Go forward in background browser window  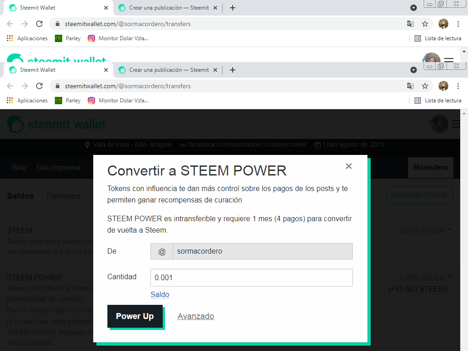25,24
